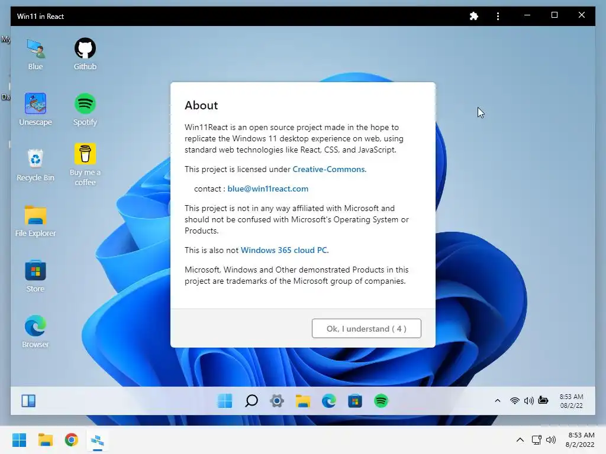
Task: Open the Github desktop shortcut
Action: (85, 54)
